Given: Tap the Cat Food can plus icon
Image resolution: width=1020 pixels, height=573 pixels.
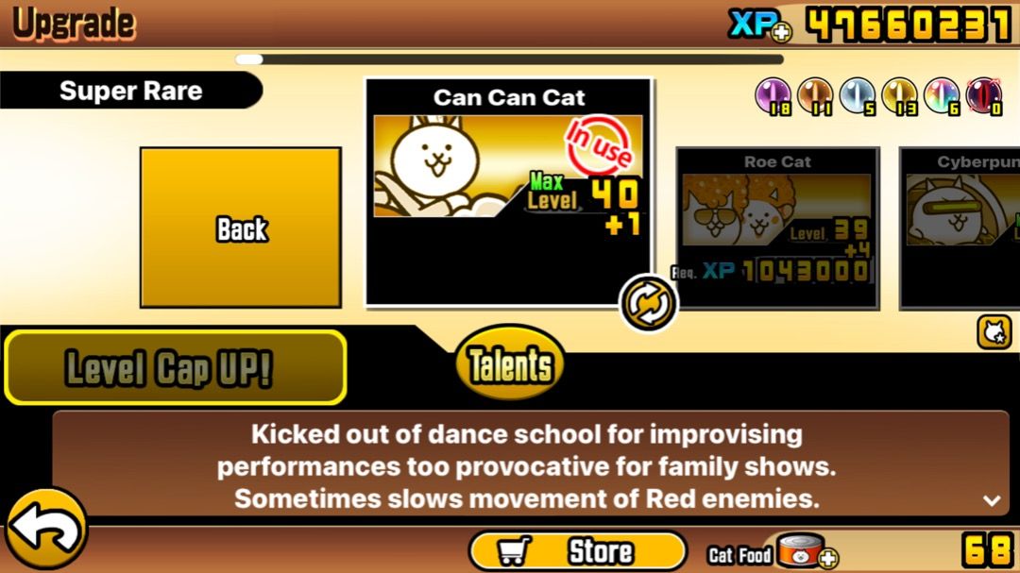Looking at the screenshot, I should [828, 558].
